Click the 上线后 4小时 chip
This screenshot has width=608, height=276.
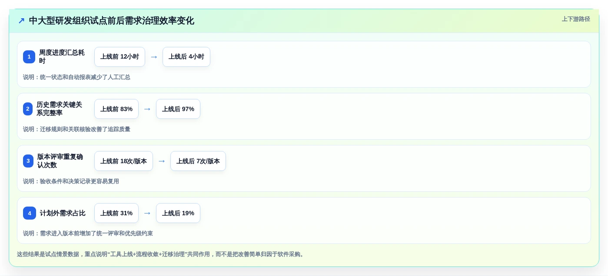pos(186,57)
